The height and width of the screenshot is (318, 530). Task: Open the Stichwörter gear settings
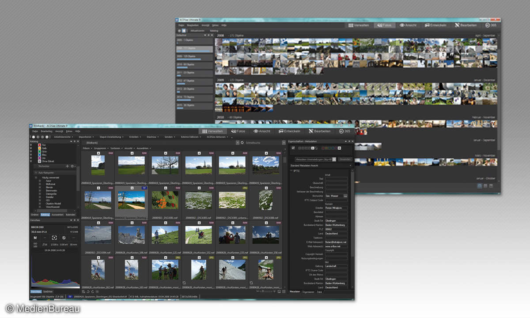click(x=72, y=166)
